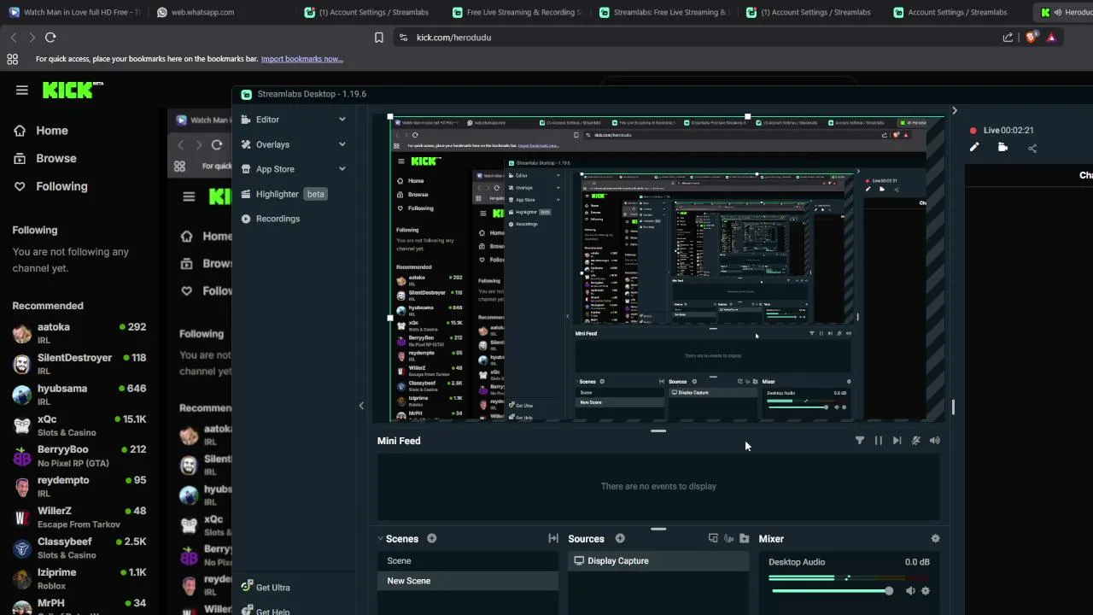Open App Store in Streamlabs sidebar
The height and width of the screenshot is (615, 1093).
coord(275,169)
